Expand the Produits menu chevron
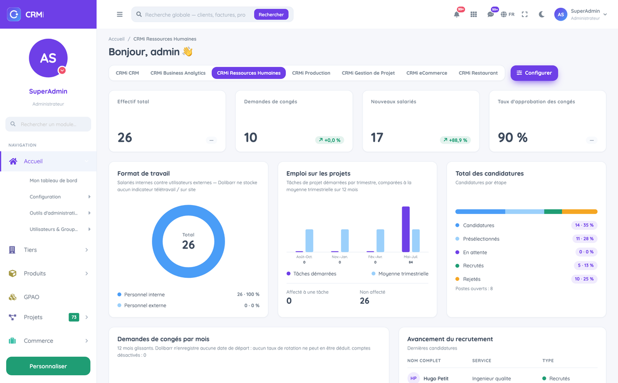This screenshot has height=383, width=618. pyautogui.click(x=87, y=273)
